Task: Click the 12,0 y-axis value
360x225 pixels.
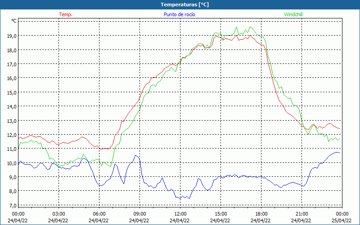Action: pos(12,135)
